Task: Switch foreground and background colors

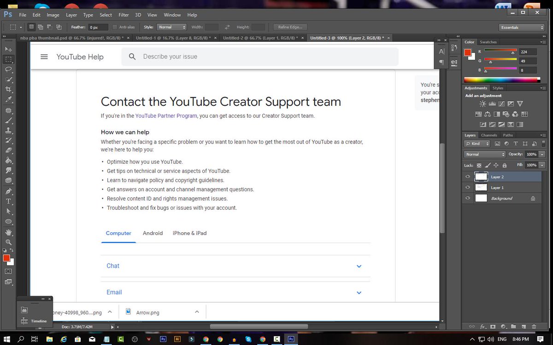Action: click(12, 250)
